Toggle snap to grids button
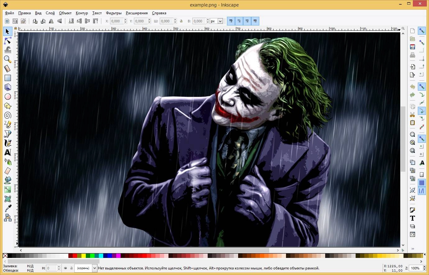The image size is (429, 275). click(x=422, y=183)
